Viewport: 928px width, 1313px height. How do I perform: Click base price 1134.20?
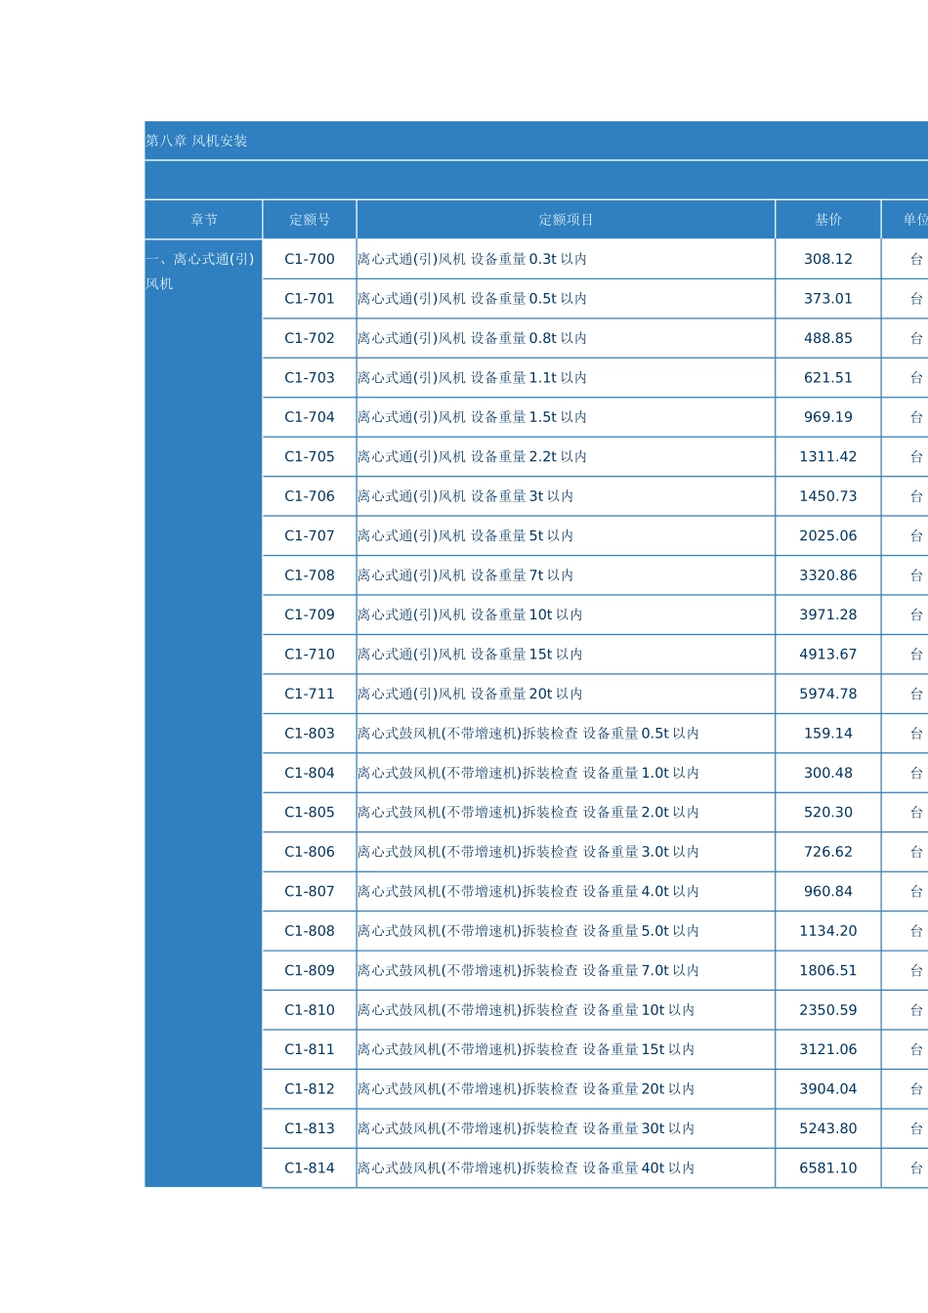(828, 931)
